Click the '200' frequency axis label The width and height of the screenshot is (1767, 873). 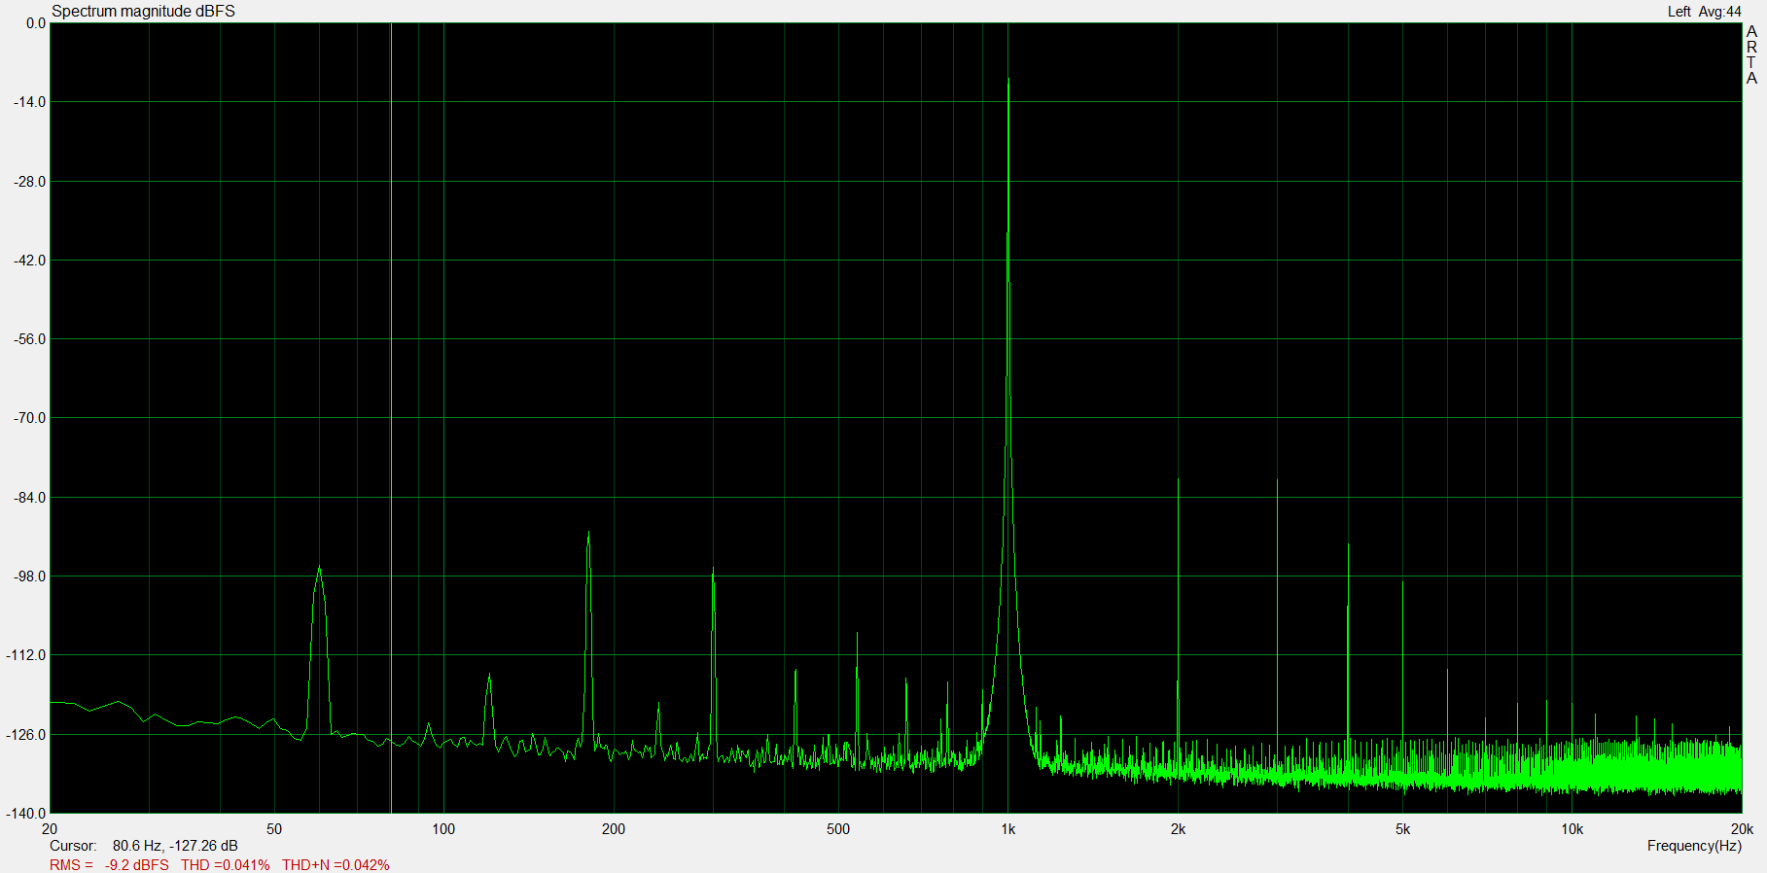(614, 829)
